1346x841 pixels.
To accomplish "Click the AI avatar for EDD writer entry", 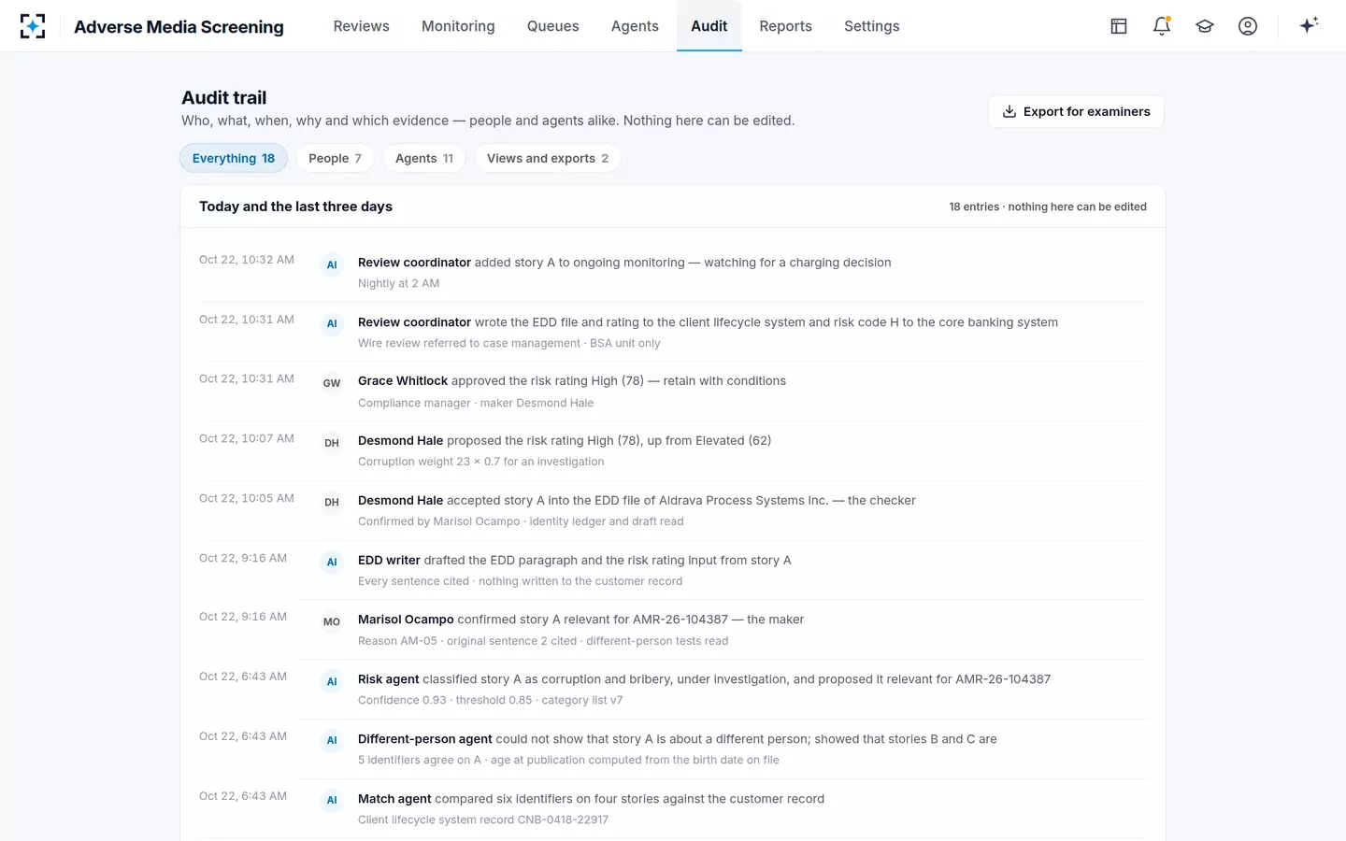I will coord(332,563).
